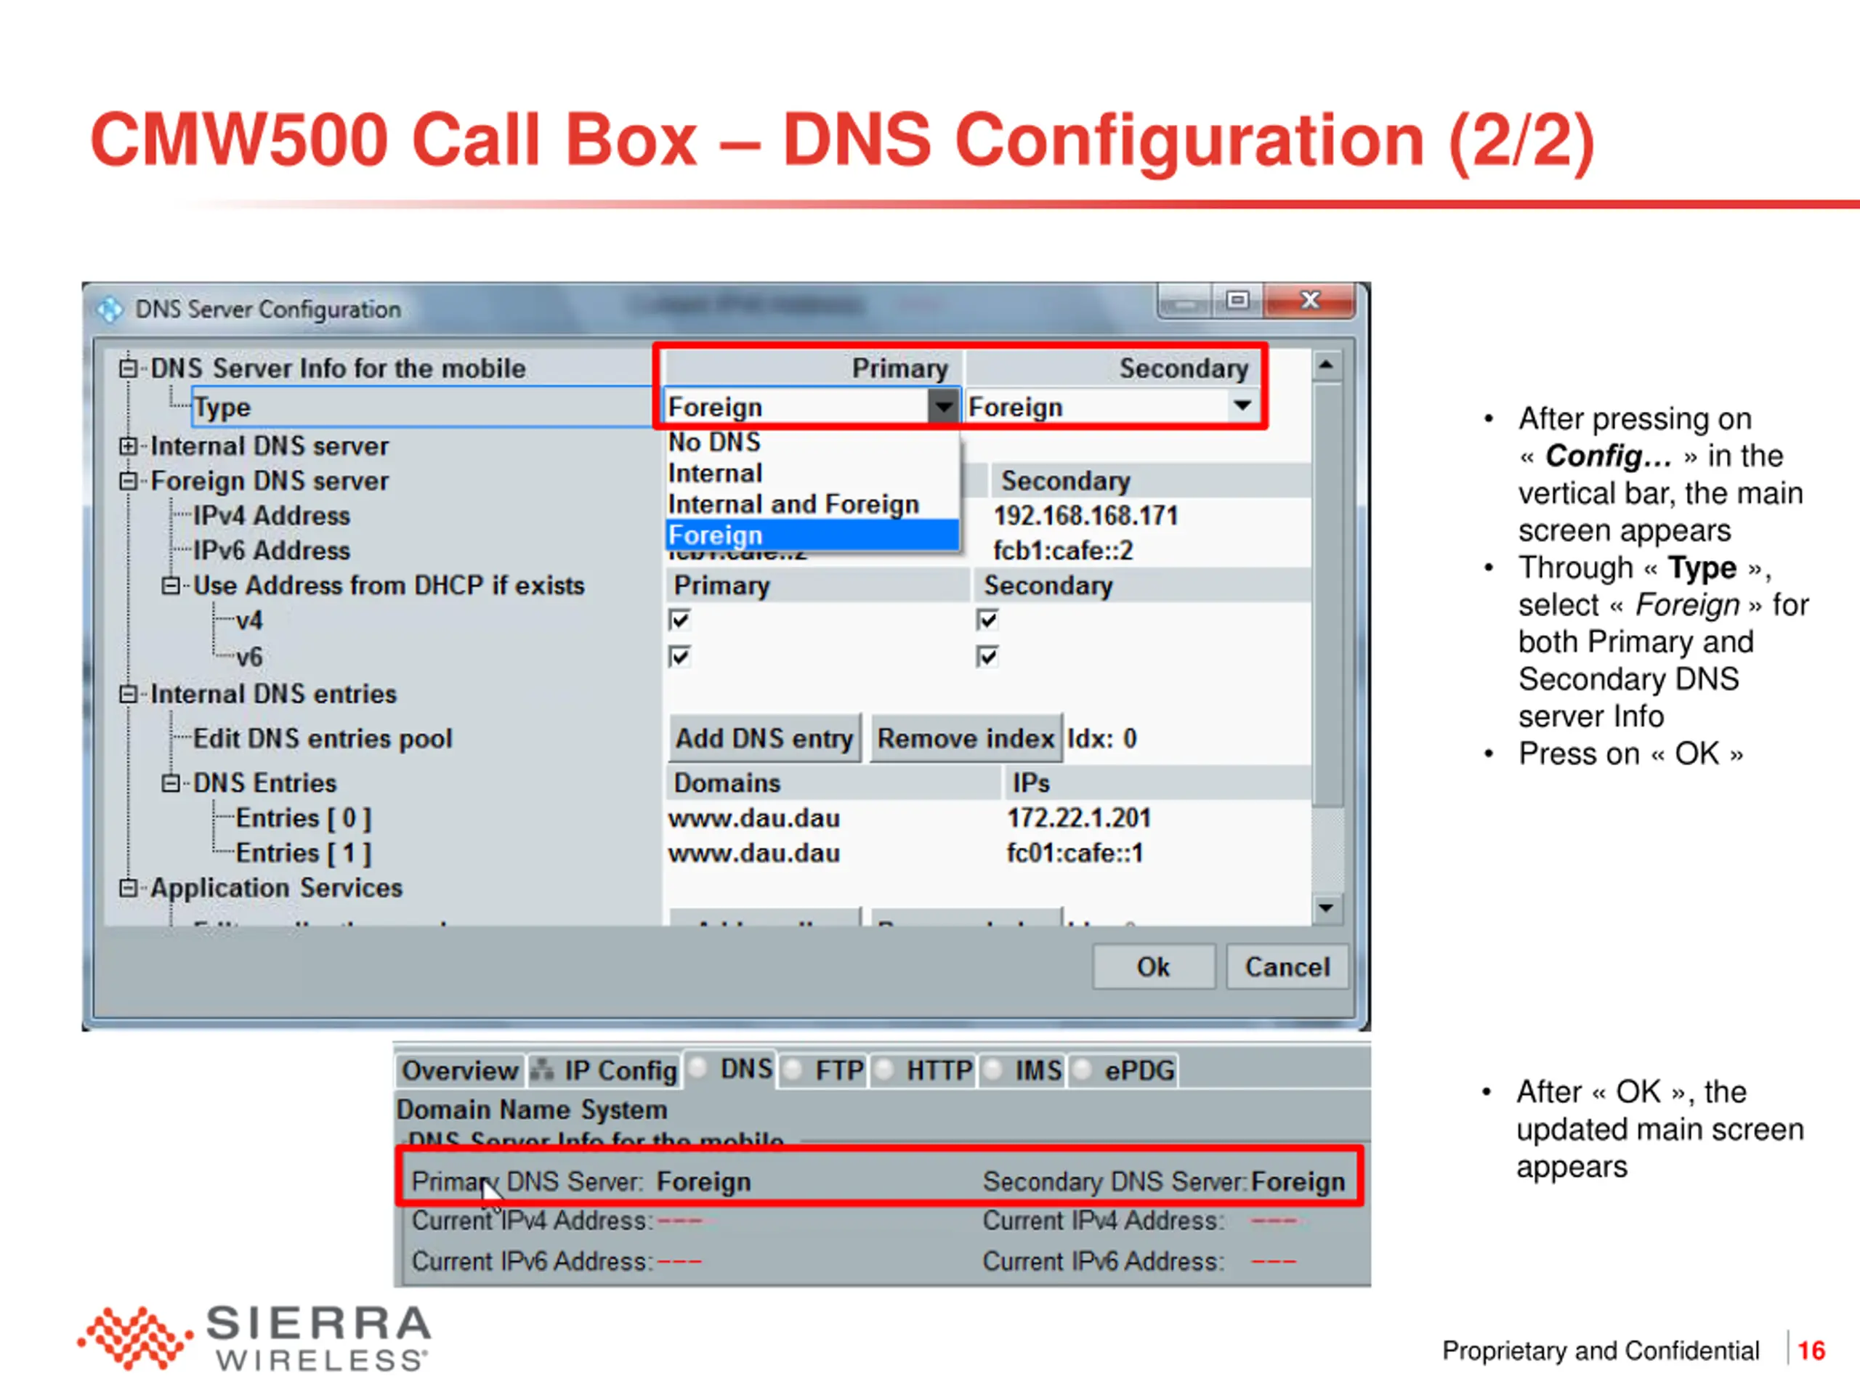Viewport: 1860px width, 1395px height.
Task: Collapse DNS Server Info for the mobile
Action: 128,368
